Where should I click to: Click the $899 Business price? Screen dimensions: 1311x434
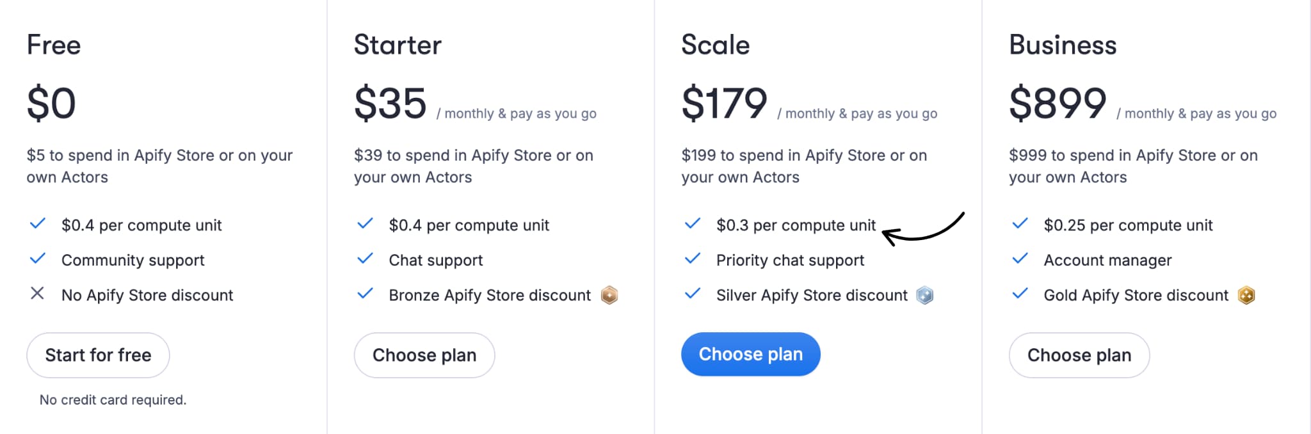(1058, 103)
